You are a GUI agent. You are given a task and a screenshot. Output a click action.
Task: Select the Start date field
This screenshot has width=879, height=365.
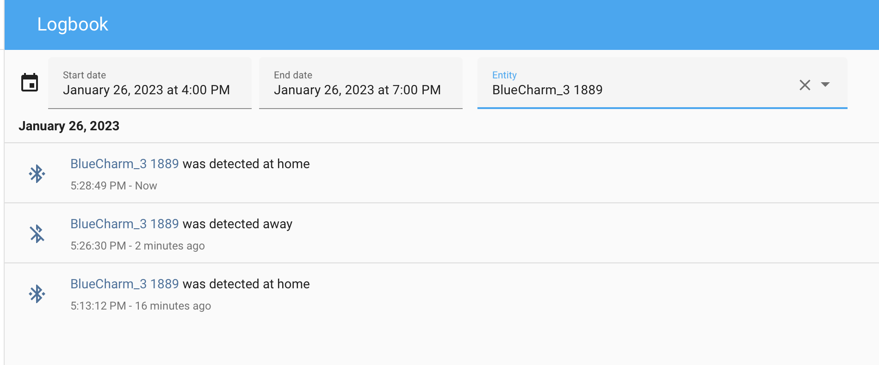146,90
